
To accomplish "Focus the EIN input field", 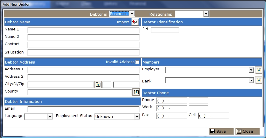I will click(x=165, y=30).
